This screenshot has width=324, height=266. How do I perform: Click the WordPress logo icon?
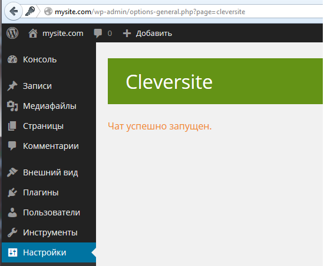(x=12, y=33)
